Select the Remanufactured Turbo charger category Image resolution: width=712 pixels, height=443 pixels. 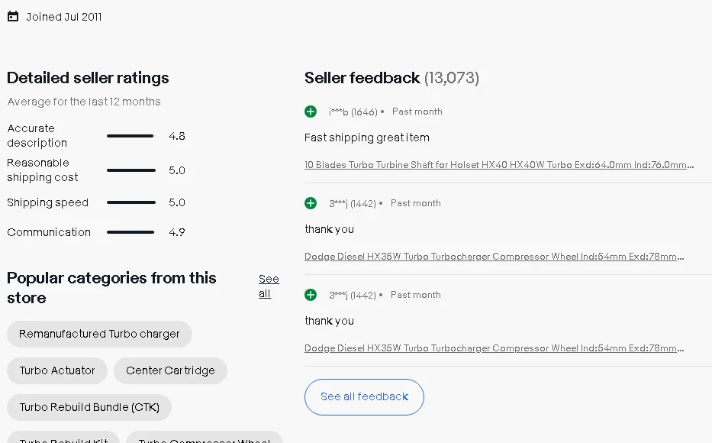[99, 334]
